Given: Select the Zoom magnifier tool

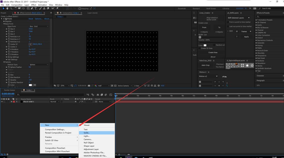Looking at the screenshot, I should (x=11, y=9).
